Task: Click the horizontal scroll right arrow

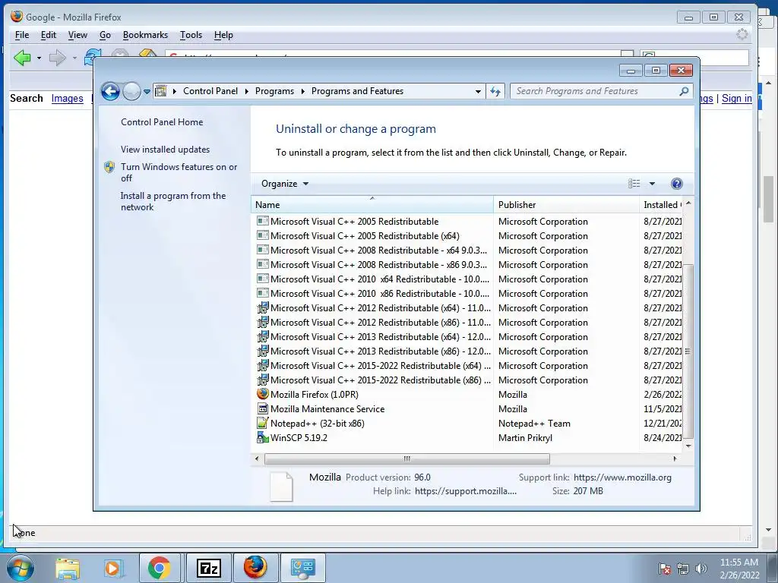Action: [x=675, y=459]
